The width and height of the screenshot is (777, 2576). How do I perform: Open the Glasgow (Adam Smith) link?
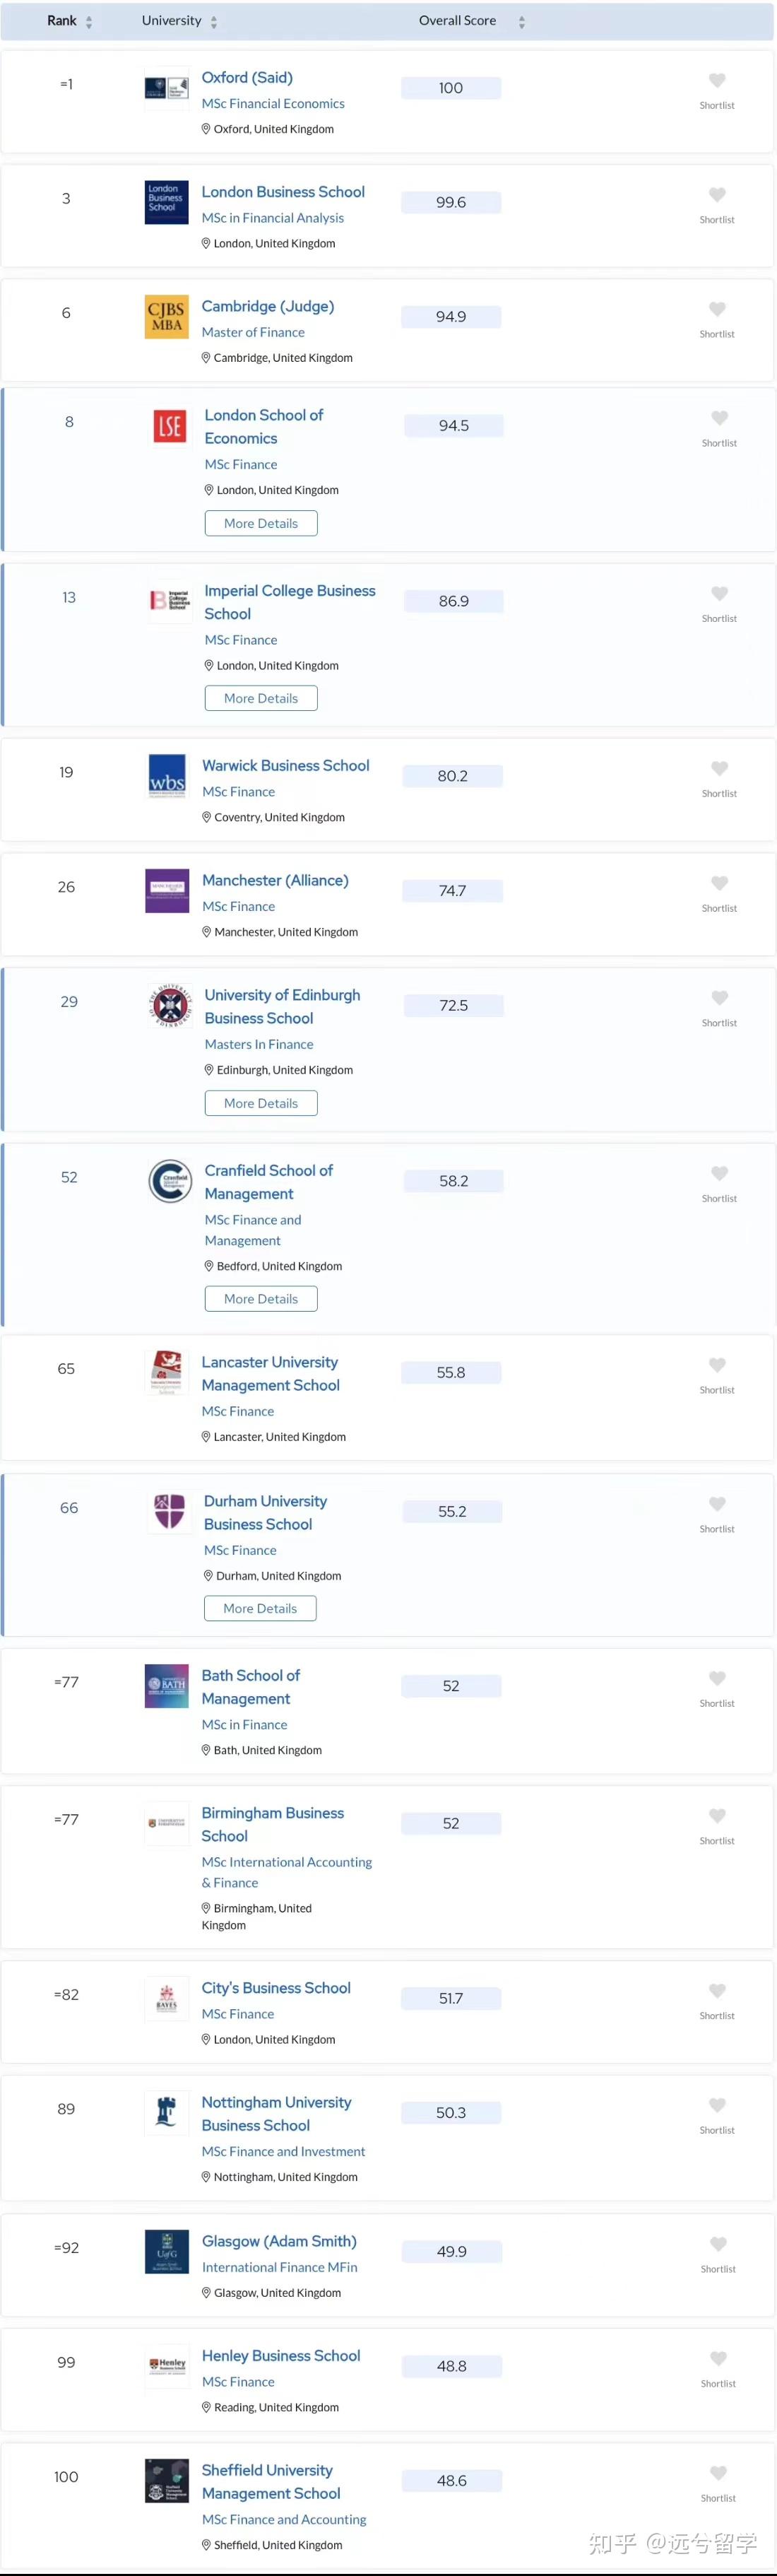pyautogui.click(x=279, y=2241)
